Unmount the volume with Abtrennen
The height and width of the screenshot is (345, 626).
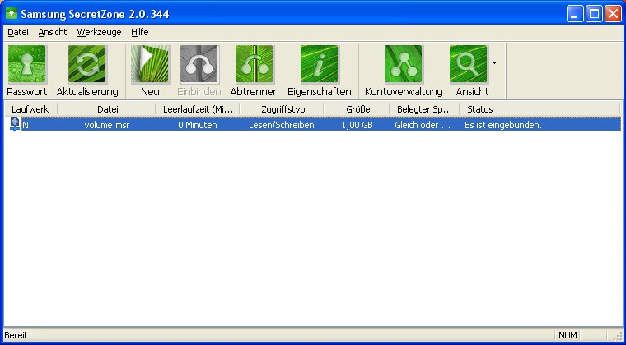(255, 64)
